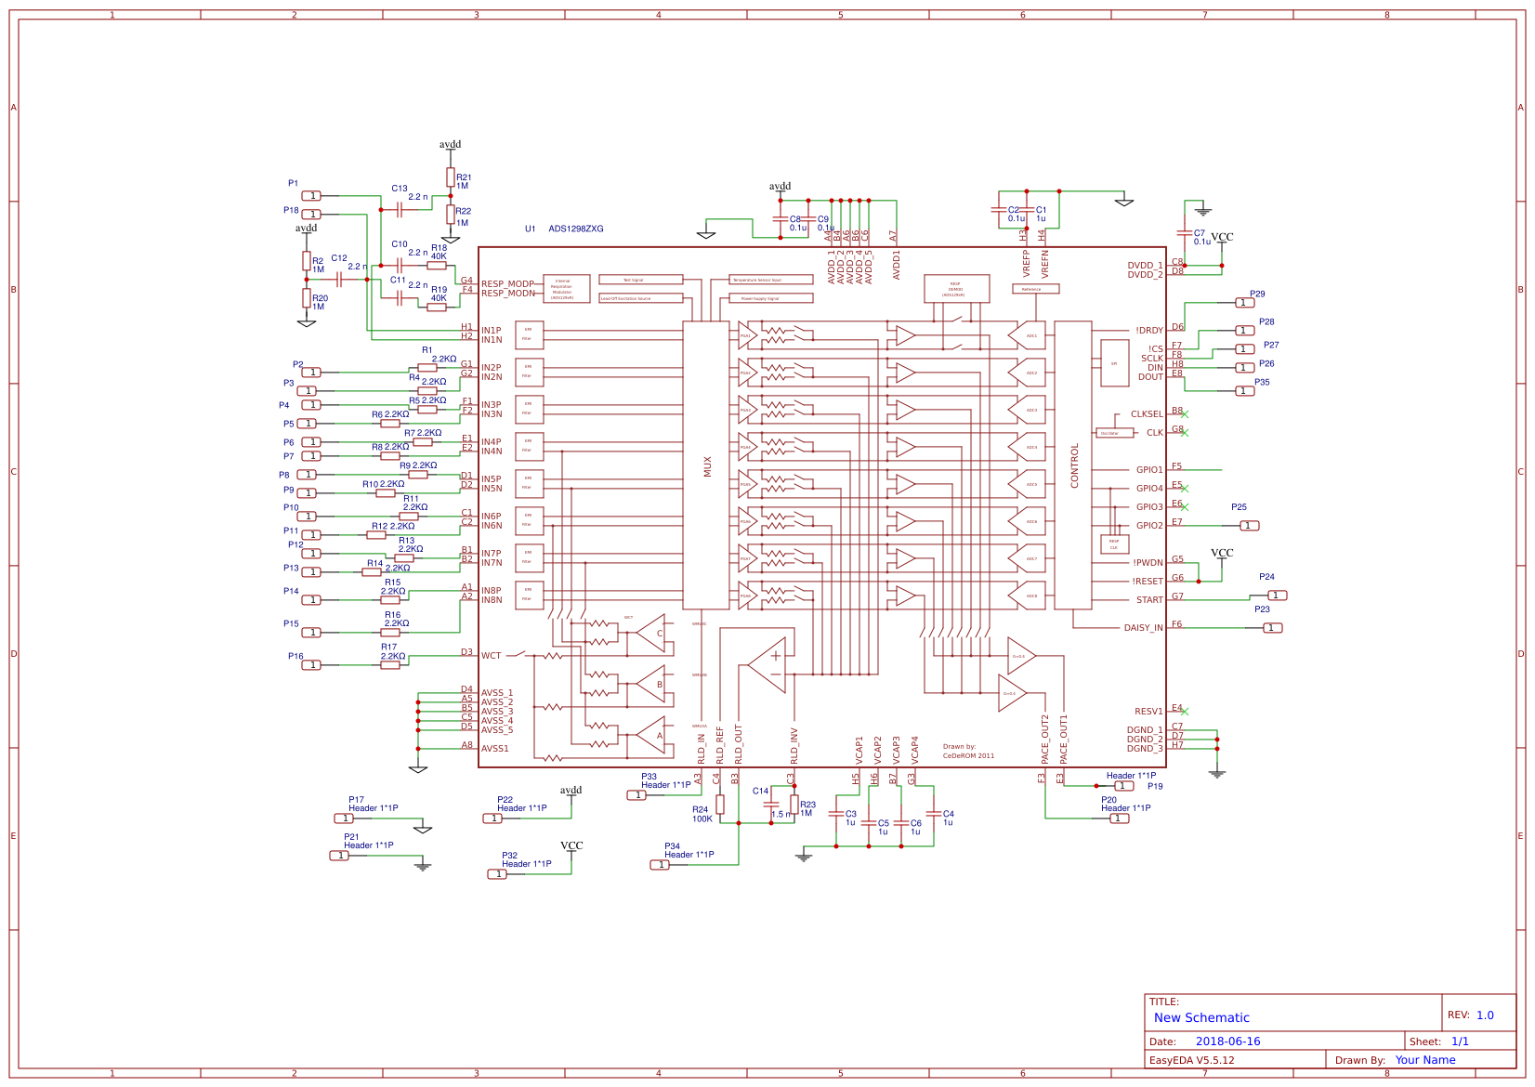Click the ground symbol below AVSS1
Image resolution: width=1535 pixels, height=1087 pixels.
pos(420,769)
